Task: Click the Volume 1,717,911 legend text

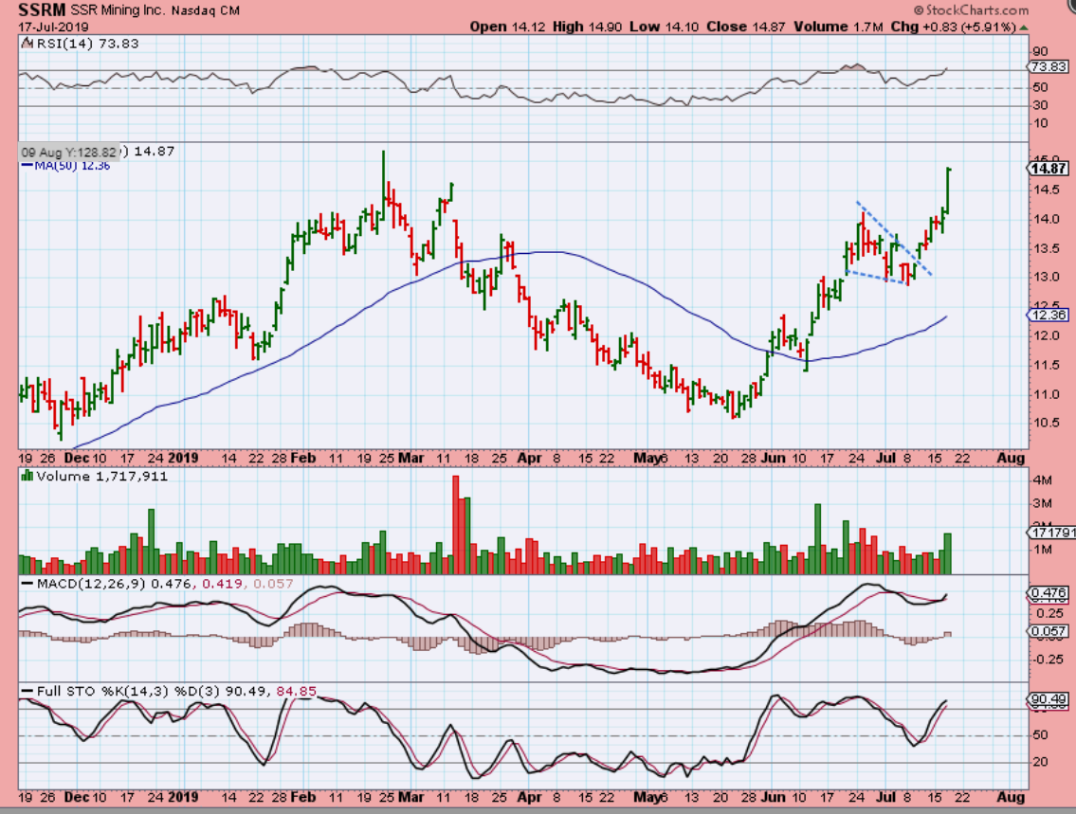Action: (102, 476)
